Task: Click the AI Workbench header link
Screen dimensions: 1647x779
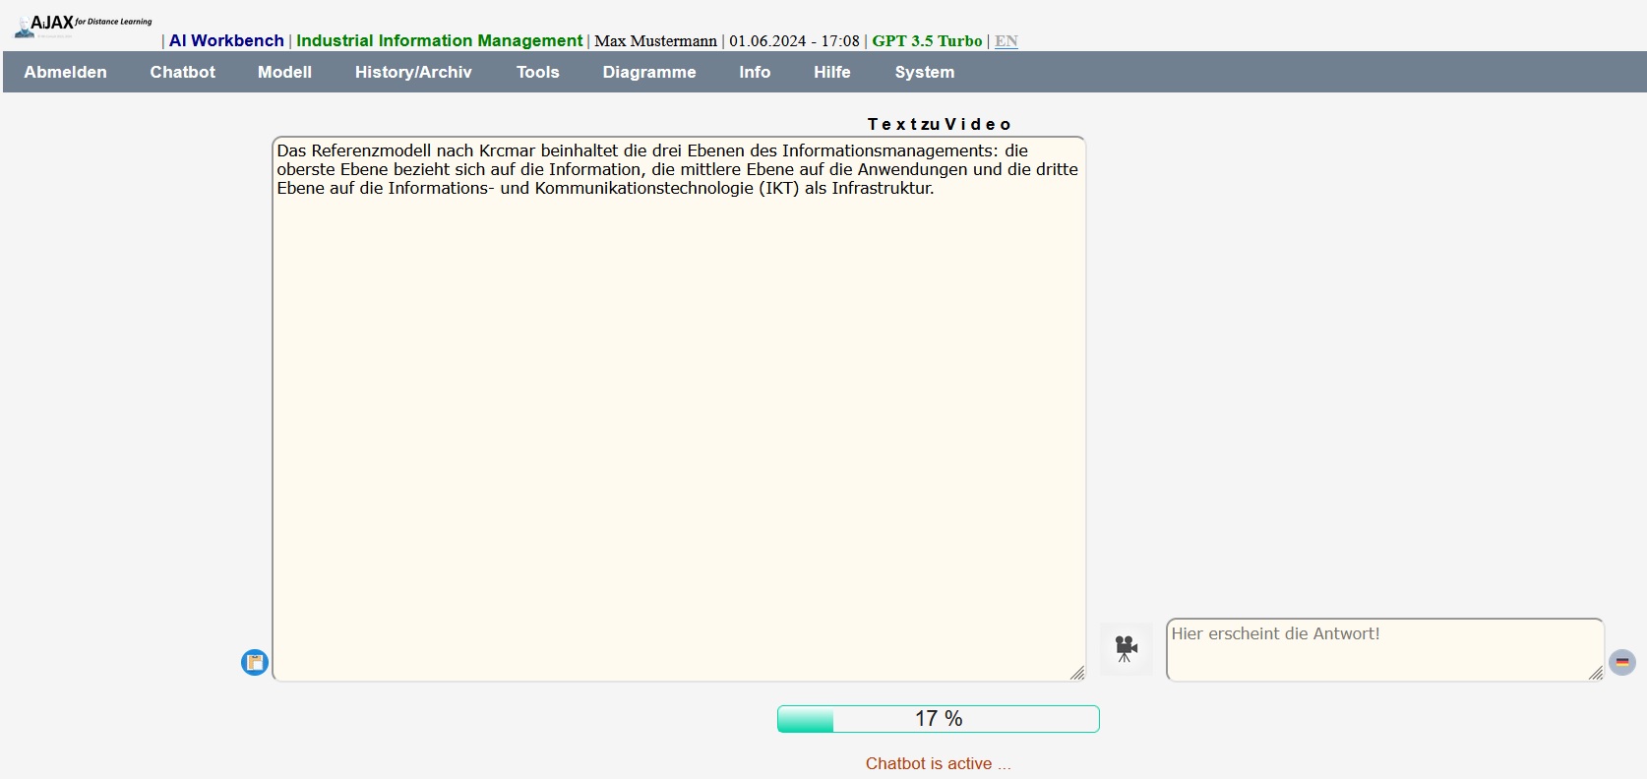Action: click(x=226, y=40)
